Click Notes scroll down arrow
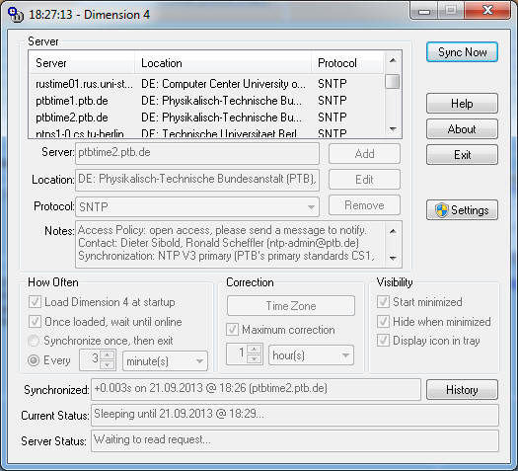The width and height of the screenshot is (518, 471). 393,258
